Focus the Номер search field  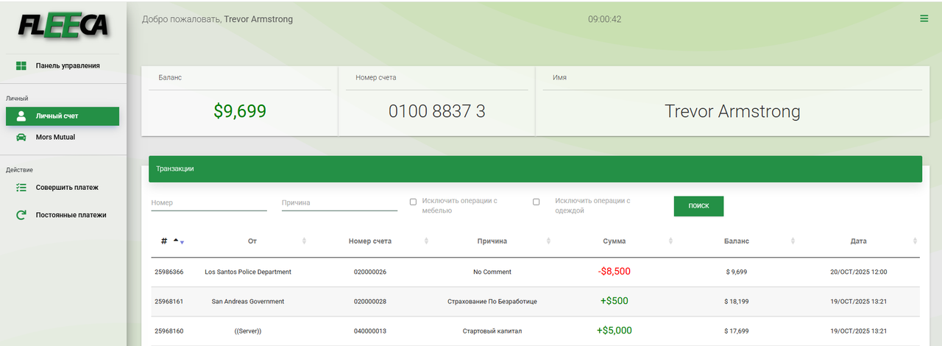click(209, 203)
